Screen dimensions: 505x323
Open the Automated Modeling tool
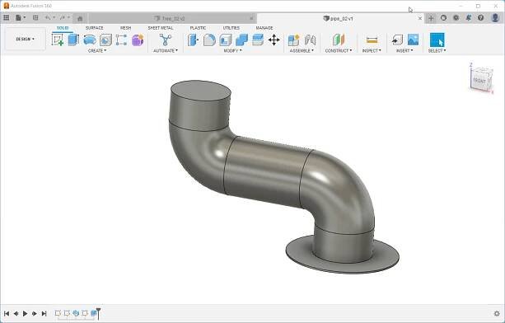(x=166, y=40)
